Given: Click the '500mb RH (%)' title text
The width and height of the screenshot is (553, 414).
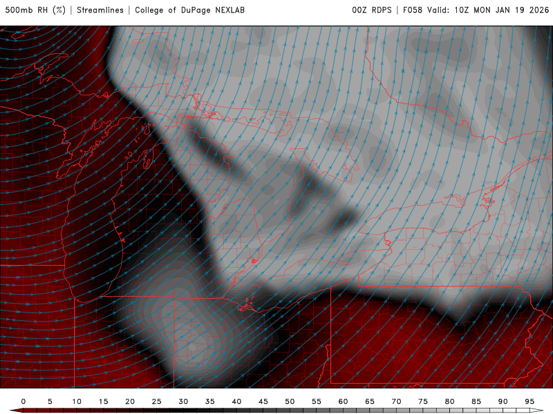Looking at the screenshot, I should (x=36, y=10).
